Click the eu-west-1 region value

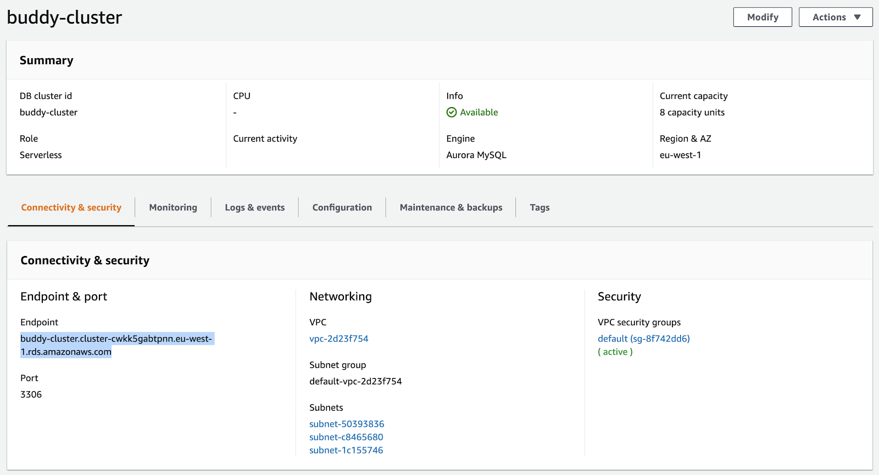tap(680, 155)
